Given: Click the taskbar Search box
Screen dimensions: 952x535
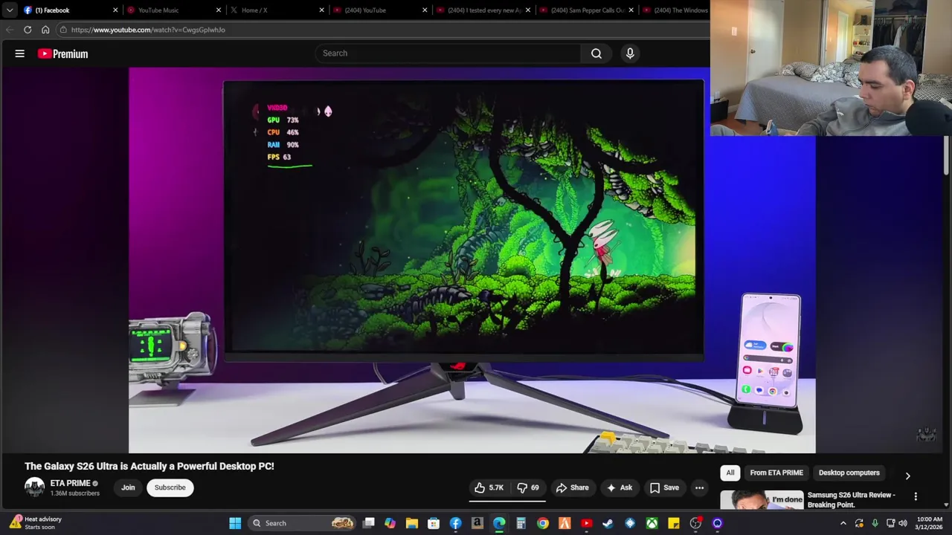Looking at the screenshot, I should (301, 523).
